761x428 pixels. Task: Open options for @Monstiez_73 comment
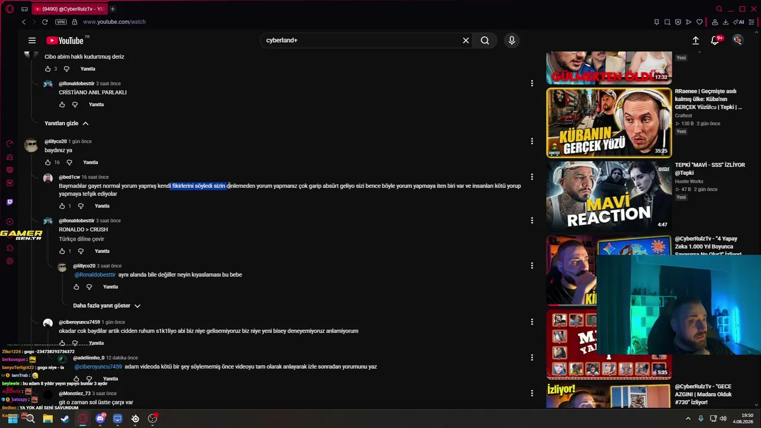(x=532, y=394)
